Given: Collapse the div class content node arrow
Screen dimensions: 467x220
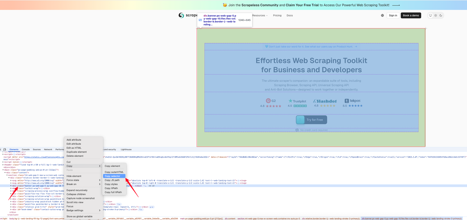Looking at the screenshot, I should tap(5, 173).
